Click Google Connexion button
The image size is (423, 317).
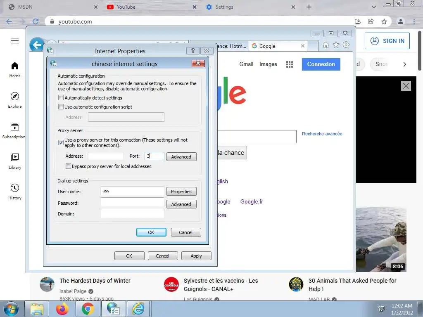click(x=321, y=64)
